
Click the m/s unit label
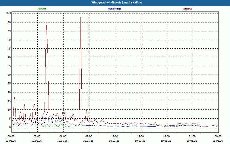tap(8, 13)
